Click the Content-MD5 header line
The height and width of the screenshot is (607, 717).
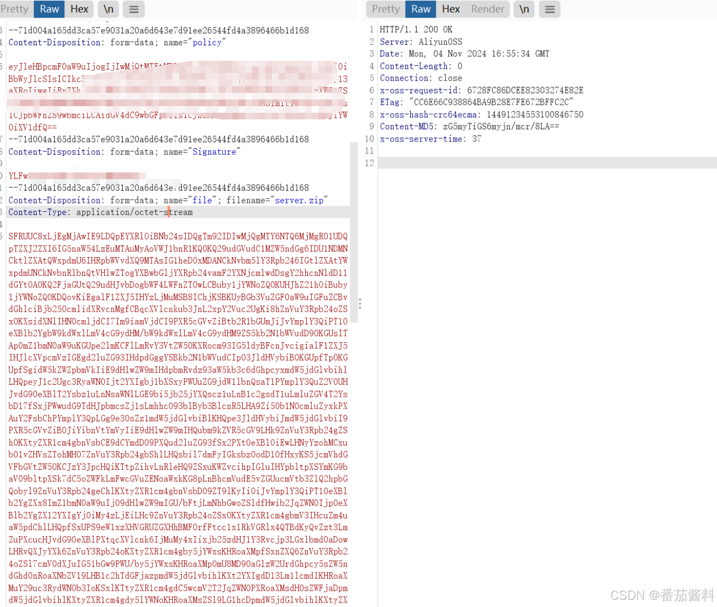point(469,127)
